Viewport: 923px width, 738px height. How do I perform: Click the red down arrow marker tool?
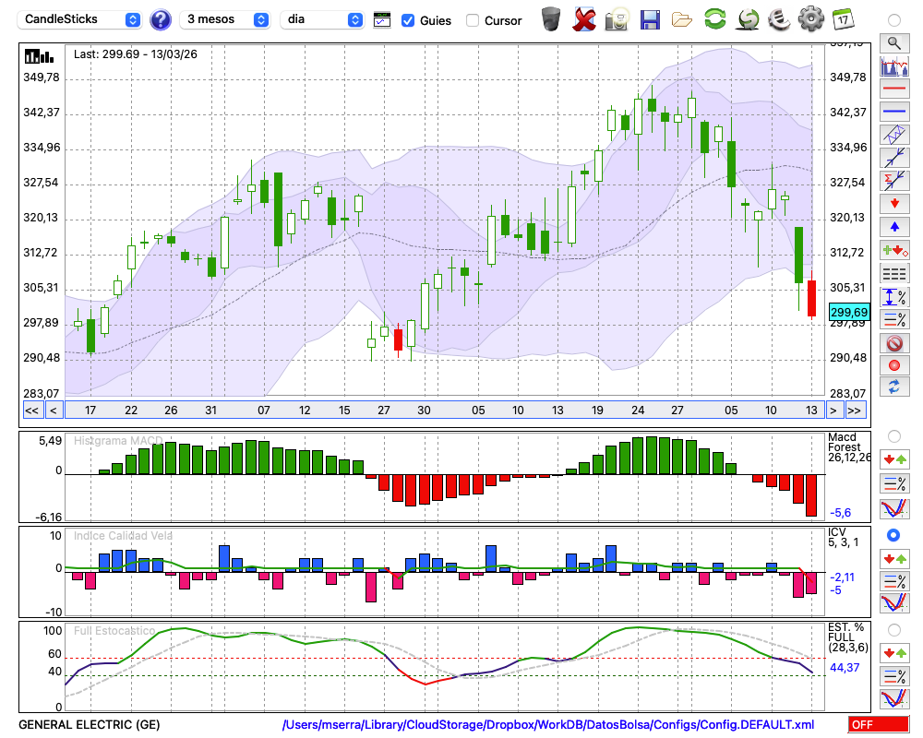tap(894, 204)
